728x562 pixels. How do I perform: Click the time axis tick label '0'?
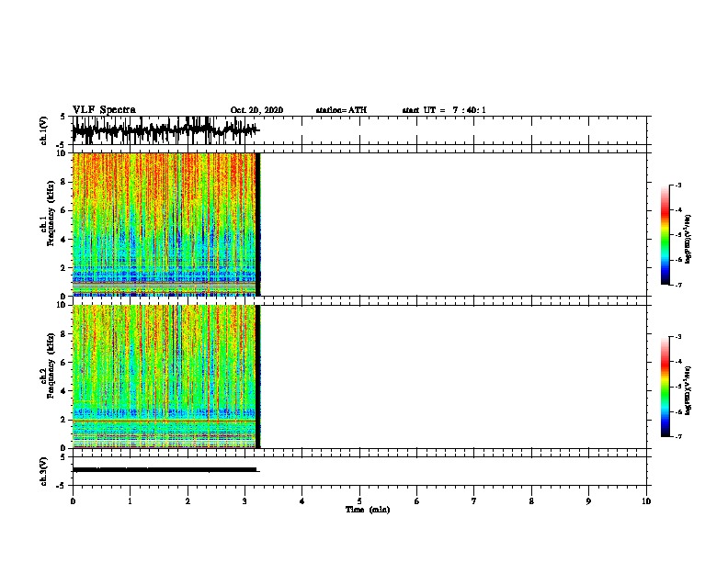73,501
